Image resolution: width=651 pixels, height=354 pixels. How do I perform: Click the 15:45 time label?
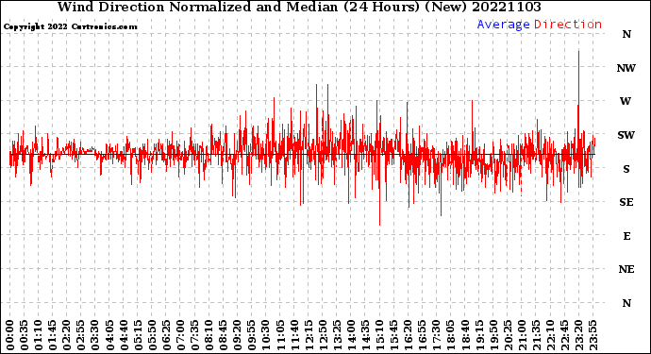[x=394, y=335]
